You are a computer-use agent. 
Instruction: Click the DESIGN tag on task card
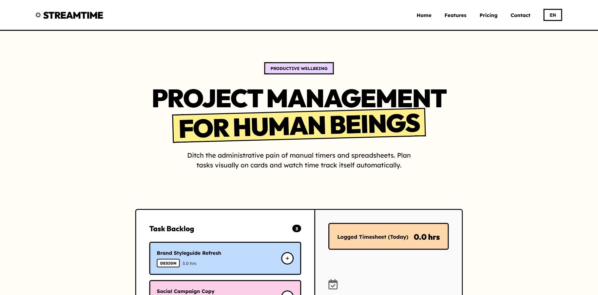(x=168, y=263)
